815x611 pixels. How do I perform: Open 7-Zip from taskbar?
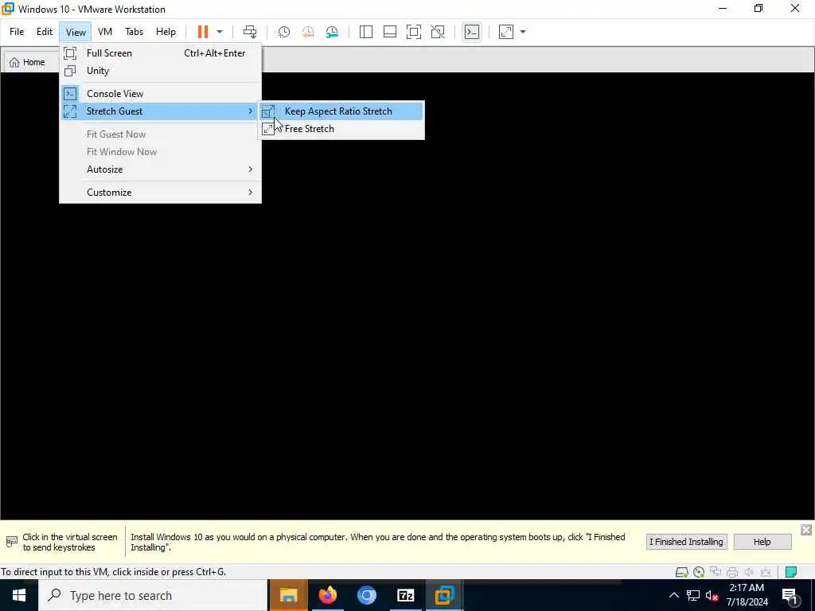[x=405, y=595]
